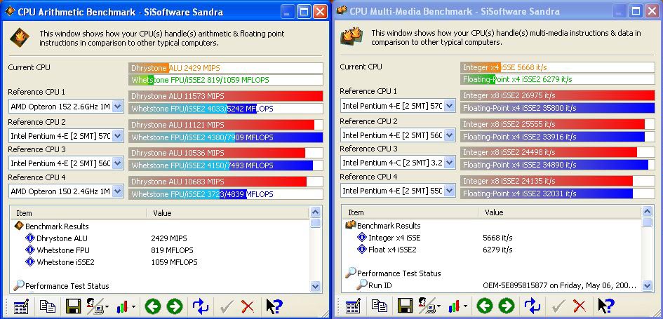Screen dimensions: 663x319
Task: Open options icon in Arithmetic Benchmark toolbar
Action: (20, 306)
